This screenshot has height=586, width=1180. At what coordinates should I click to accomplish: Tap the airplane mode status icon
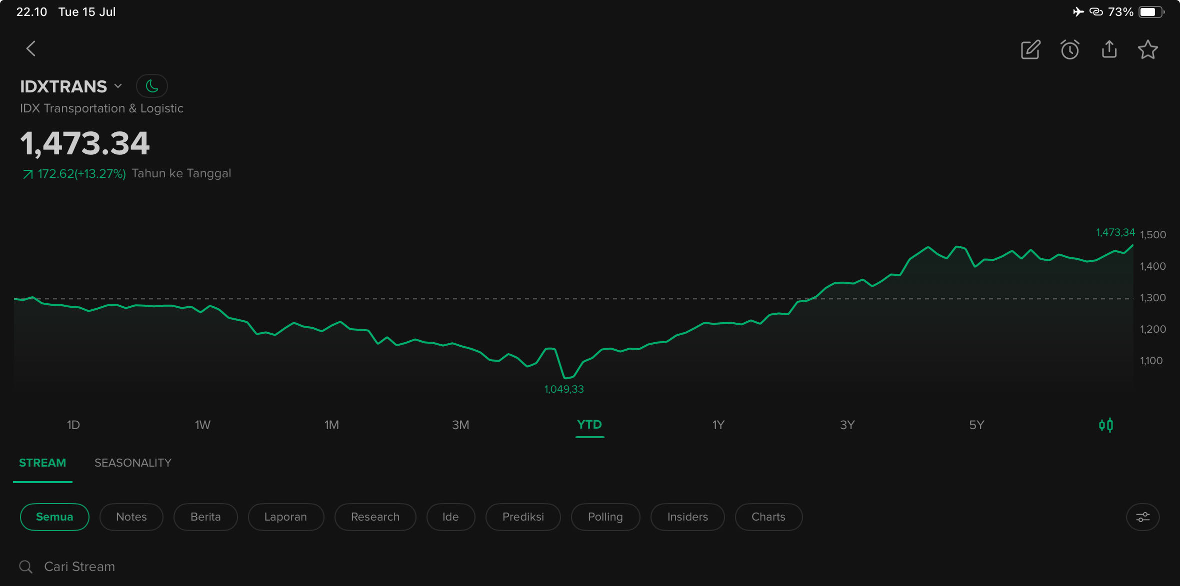coord(1078,11)
